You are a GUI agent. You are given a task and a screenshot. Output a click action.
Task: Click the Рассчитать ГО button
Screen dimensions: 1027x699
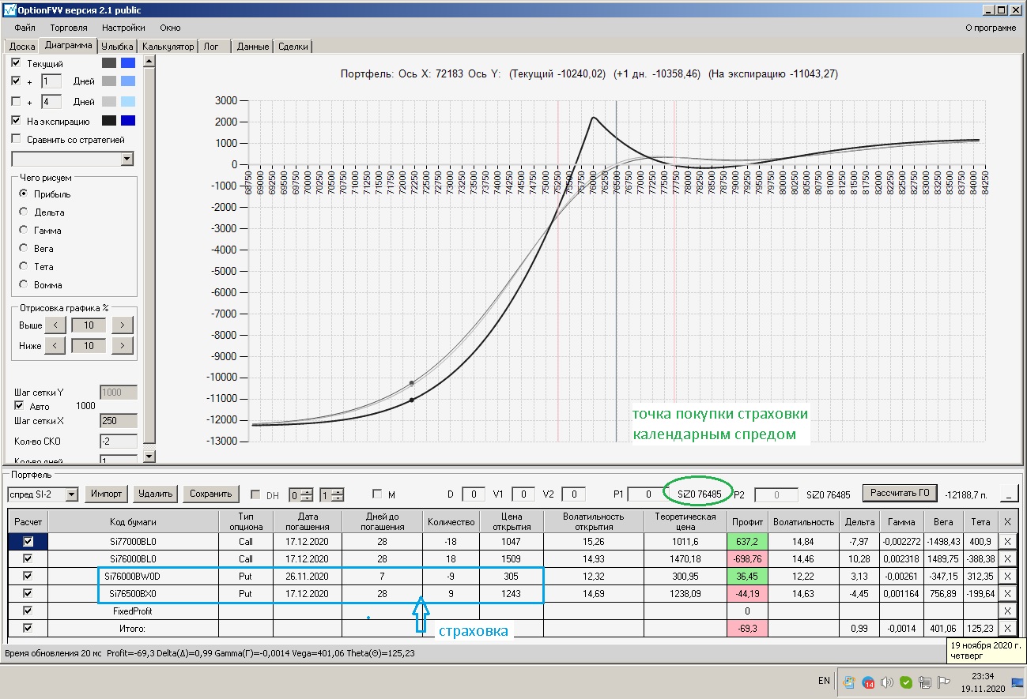click(900, 494)
